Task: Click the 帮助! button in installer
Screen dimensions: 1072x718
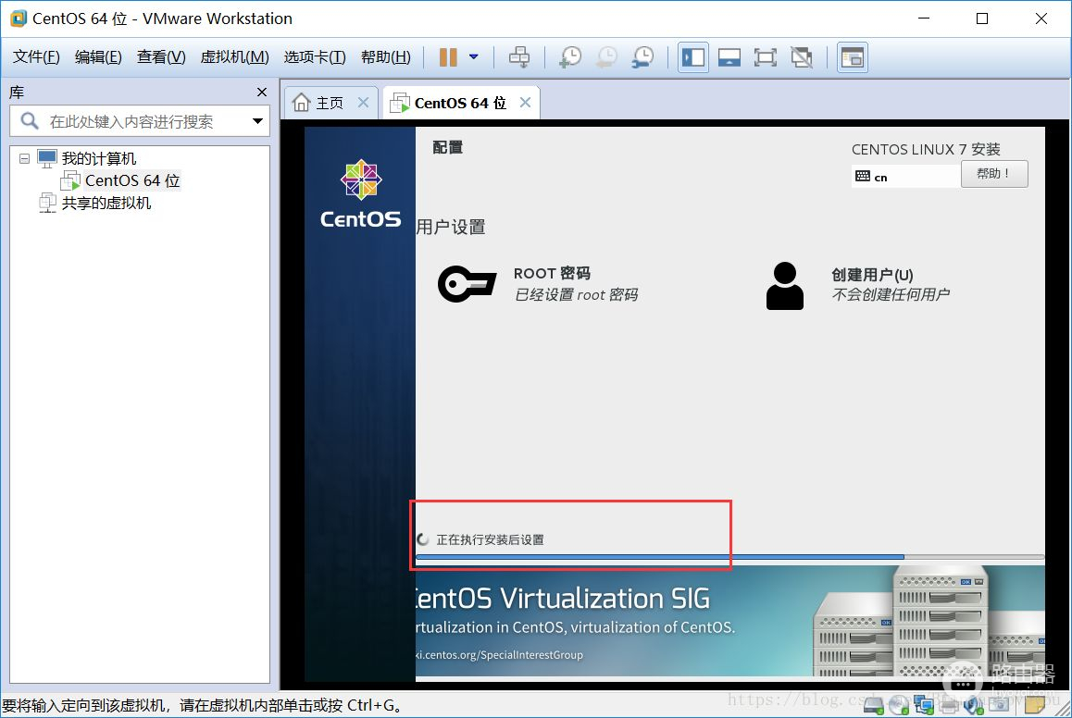Action: coord(994,174)
